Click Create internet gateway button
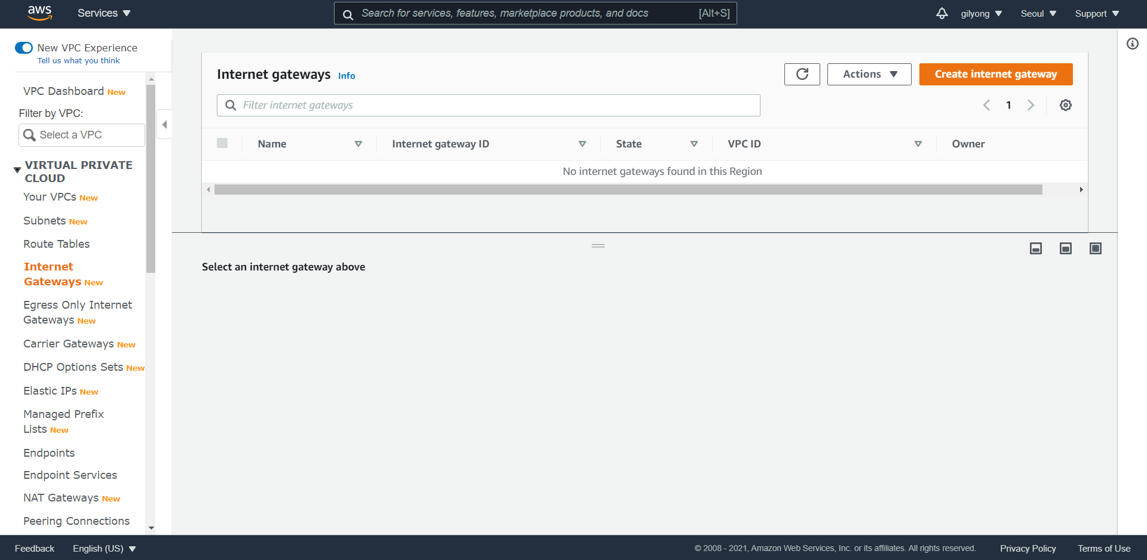This screenshot has width=1147, height=560. pyautogui.click(x=996, y=74)
